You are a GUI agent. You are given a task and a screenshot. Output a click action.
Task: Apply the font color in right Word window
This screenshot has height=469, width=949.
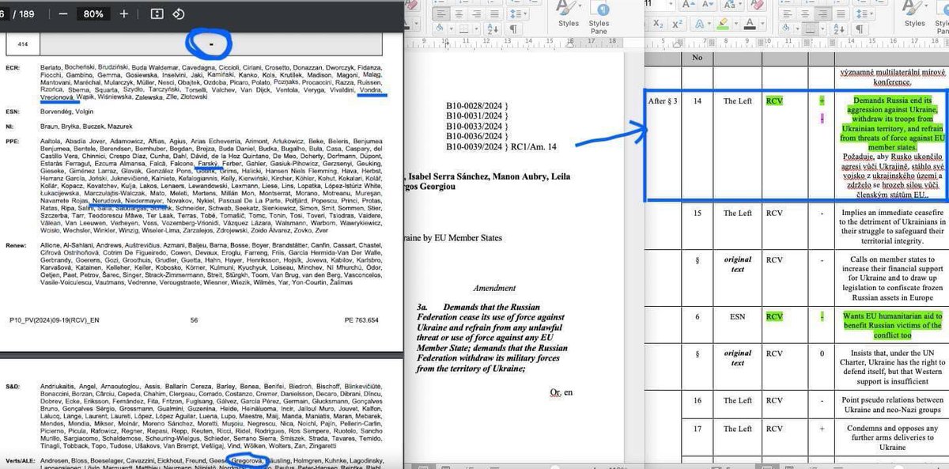(x=750, y=24)
